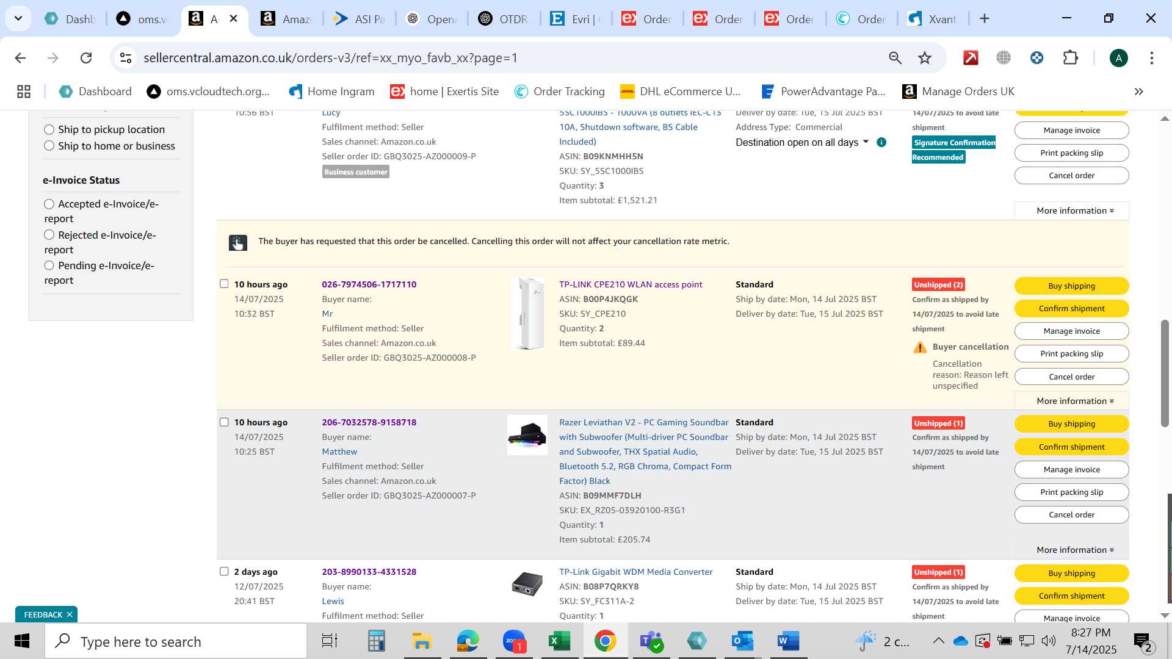Image resolution: width=1172 pixels, height=659 pixels.
Task: Open the TP-LINK CPE210 WLAN access point listing
Action: pyautogui.click(x=631, y=284)
